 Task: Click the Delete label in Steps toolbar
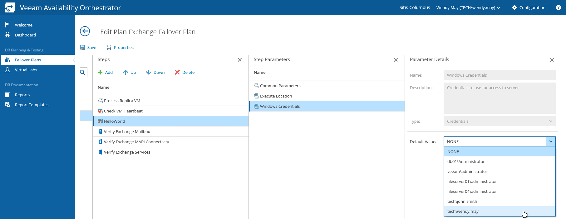[x=188, y=72]
